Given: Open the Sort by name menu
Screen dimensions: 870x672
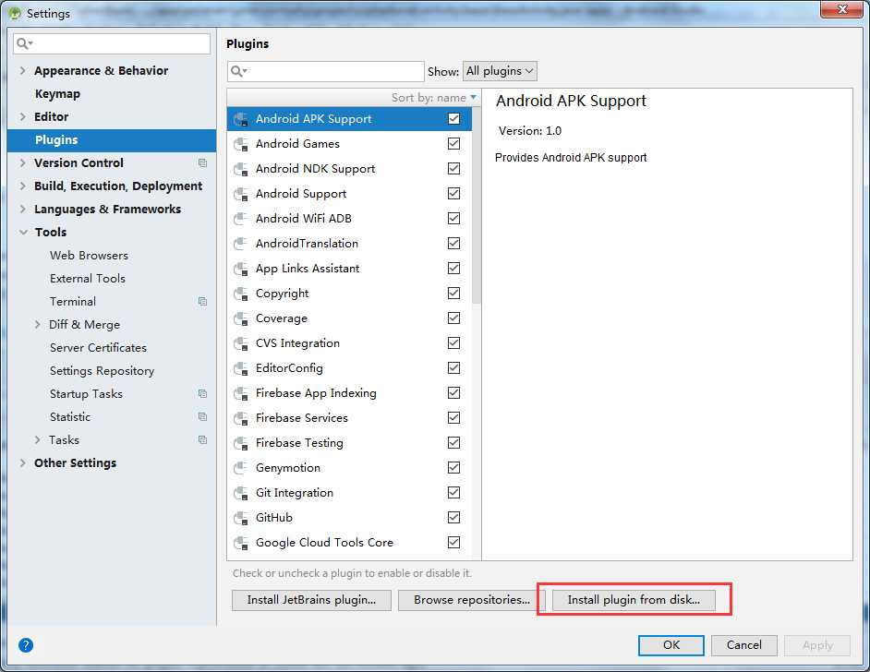Looking at the screenshot, I should point(434,98).
